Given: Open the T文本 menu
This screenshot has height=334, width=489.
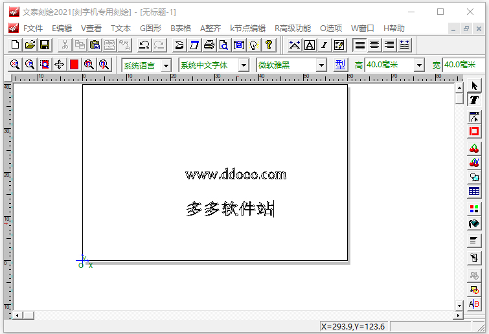Looking at the screenshot, I should [x=120, y=28].
